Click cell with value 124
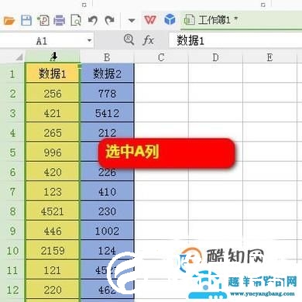This screenshot has height=302, width=302. pos(107,250)
